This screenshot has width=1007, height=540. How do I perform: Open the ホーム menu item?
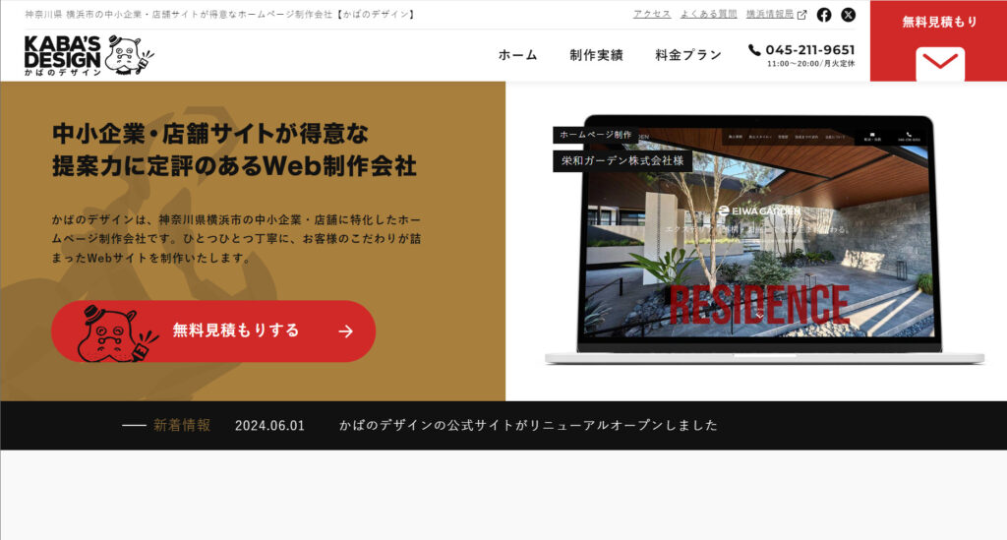point(517,55)
